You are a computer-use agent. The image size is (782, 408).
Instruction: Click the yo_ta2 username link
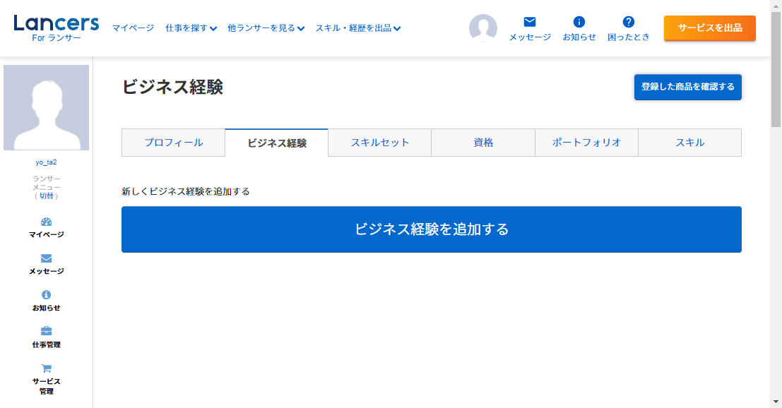click(x=47, y=162)
